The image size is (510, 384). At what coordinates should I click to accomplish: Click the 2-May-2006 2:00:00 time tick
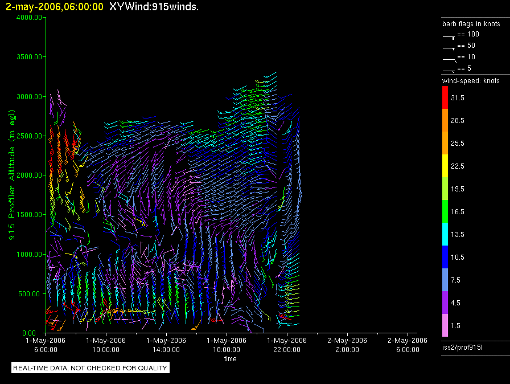[x=347, y=345]
